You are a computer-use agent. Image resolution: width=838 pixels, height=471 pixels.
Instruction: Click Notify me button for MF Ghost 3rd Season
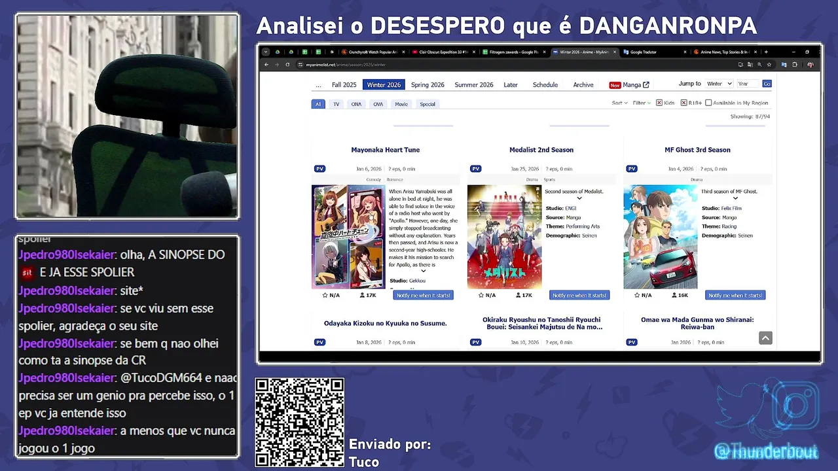click(x=735, y=295)
